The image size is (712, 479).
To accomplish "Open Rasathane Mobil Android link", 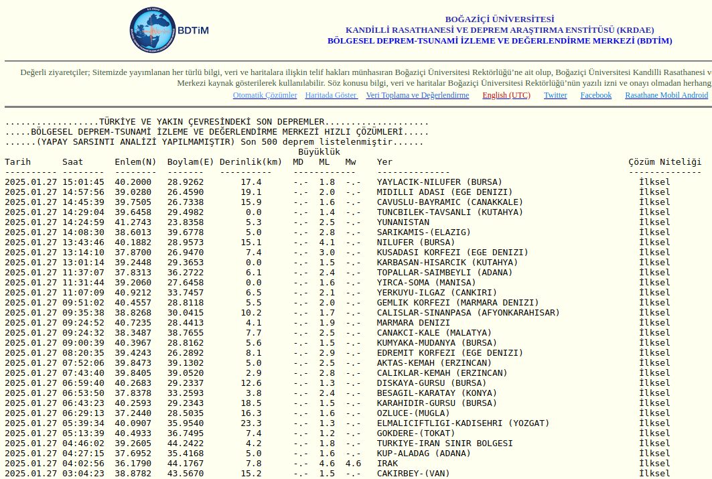I will (666, 95).
